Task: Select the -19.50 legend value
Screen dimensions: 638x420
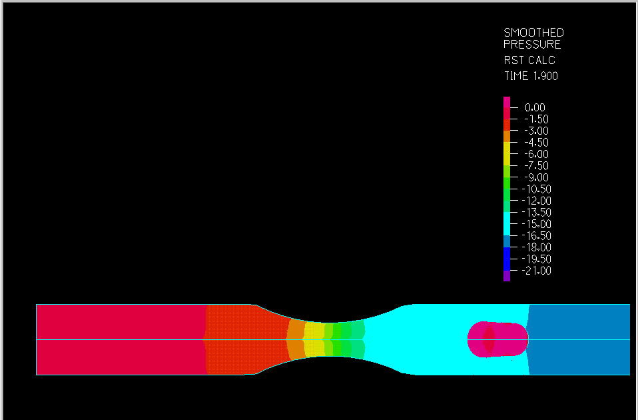Action: [x=536, y=259]
